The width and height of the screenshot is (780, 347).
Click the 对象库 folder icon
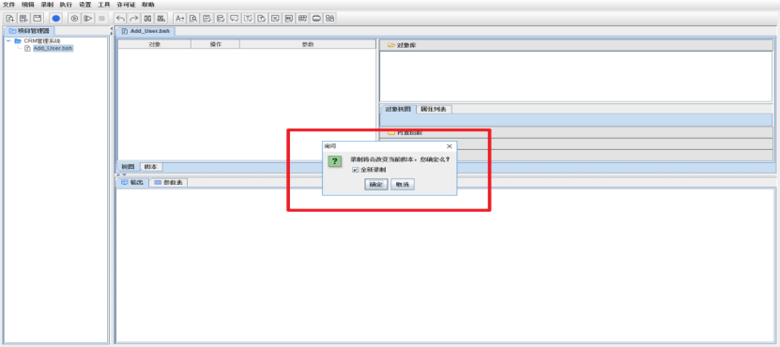tap(391, 45)
